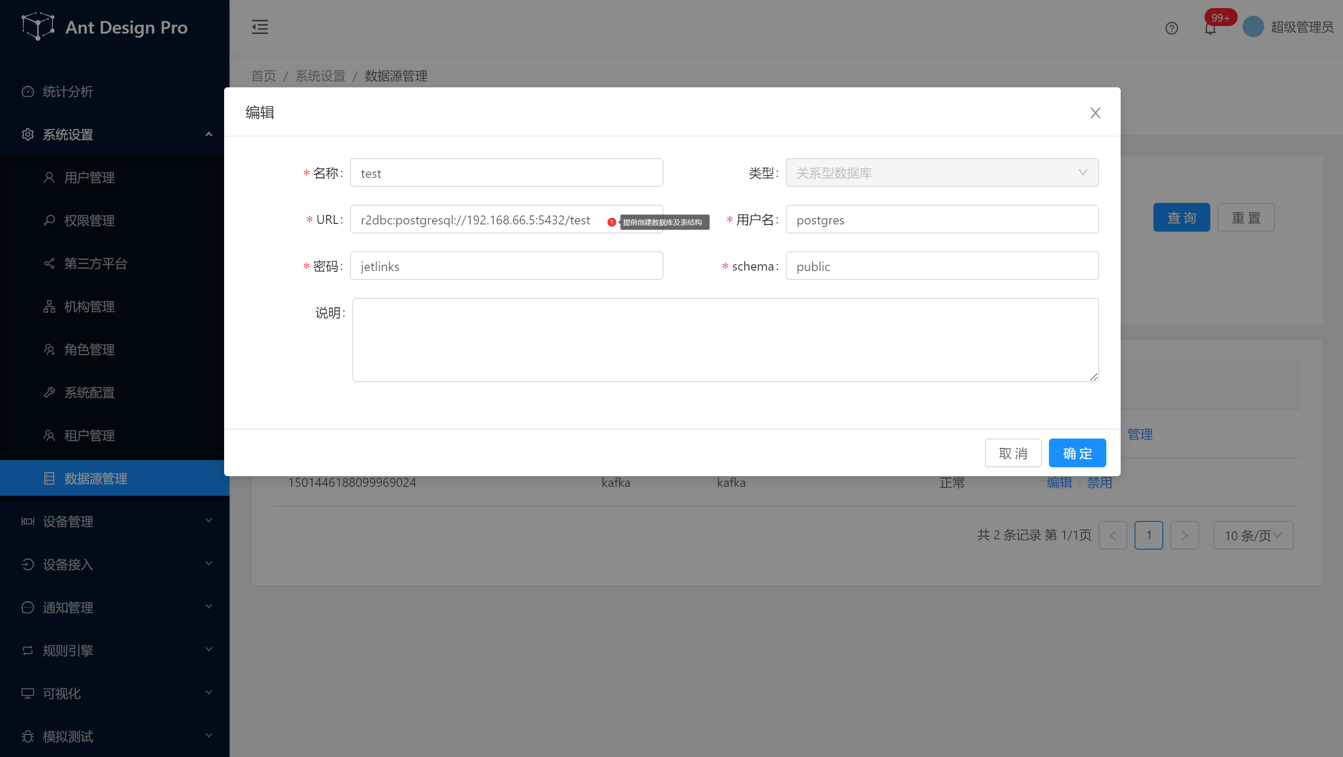Click the 规则引擎 retweet icon

coord(28,650)
